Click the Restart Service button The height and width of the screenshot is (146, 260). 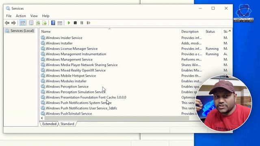pyautogui.click(x=89, y=23)
